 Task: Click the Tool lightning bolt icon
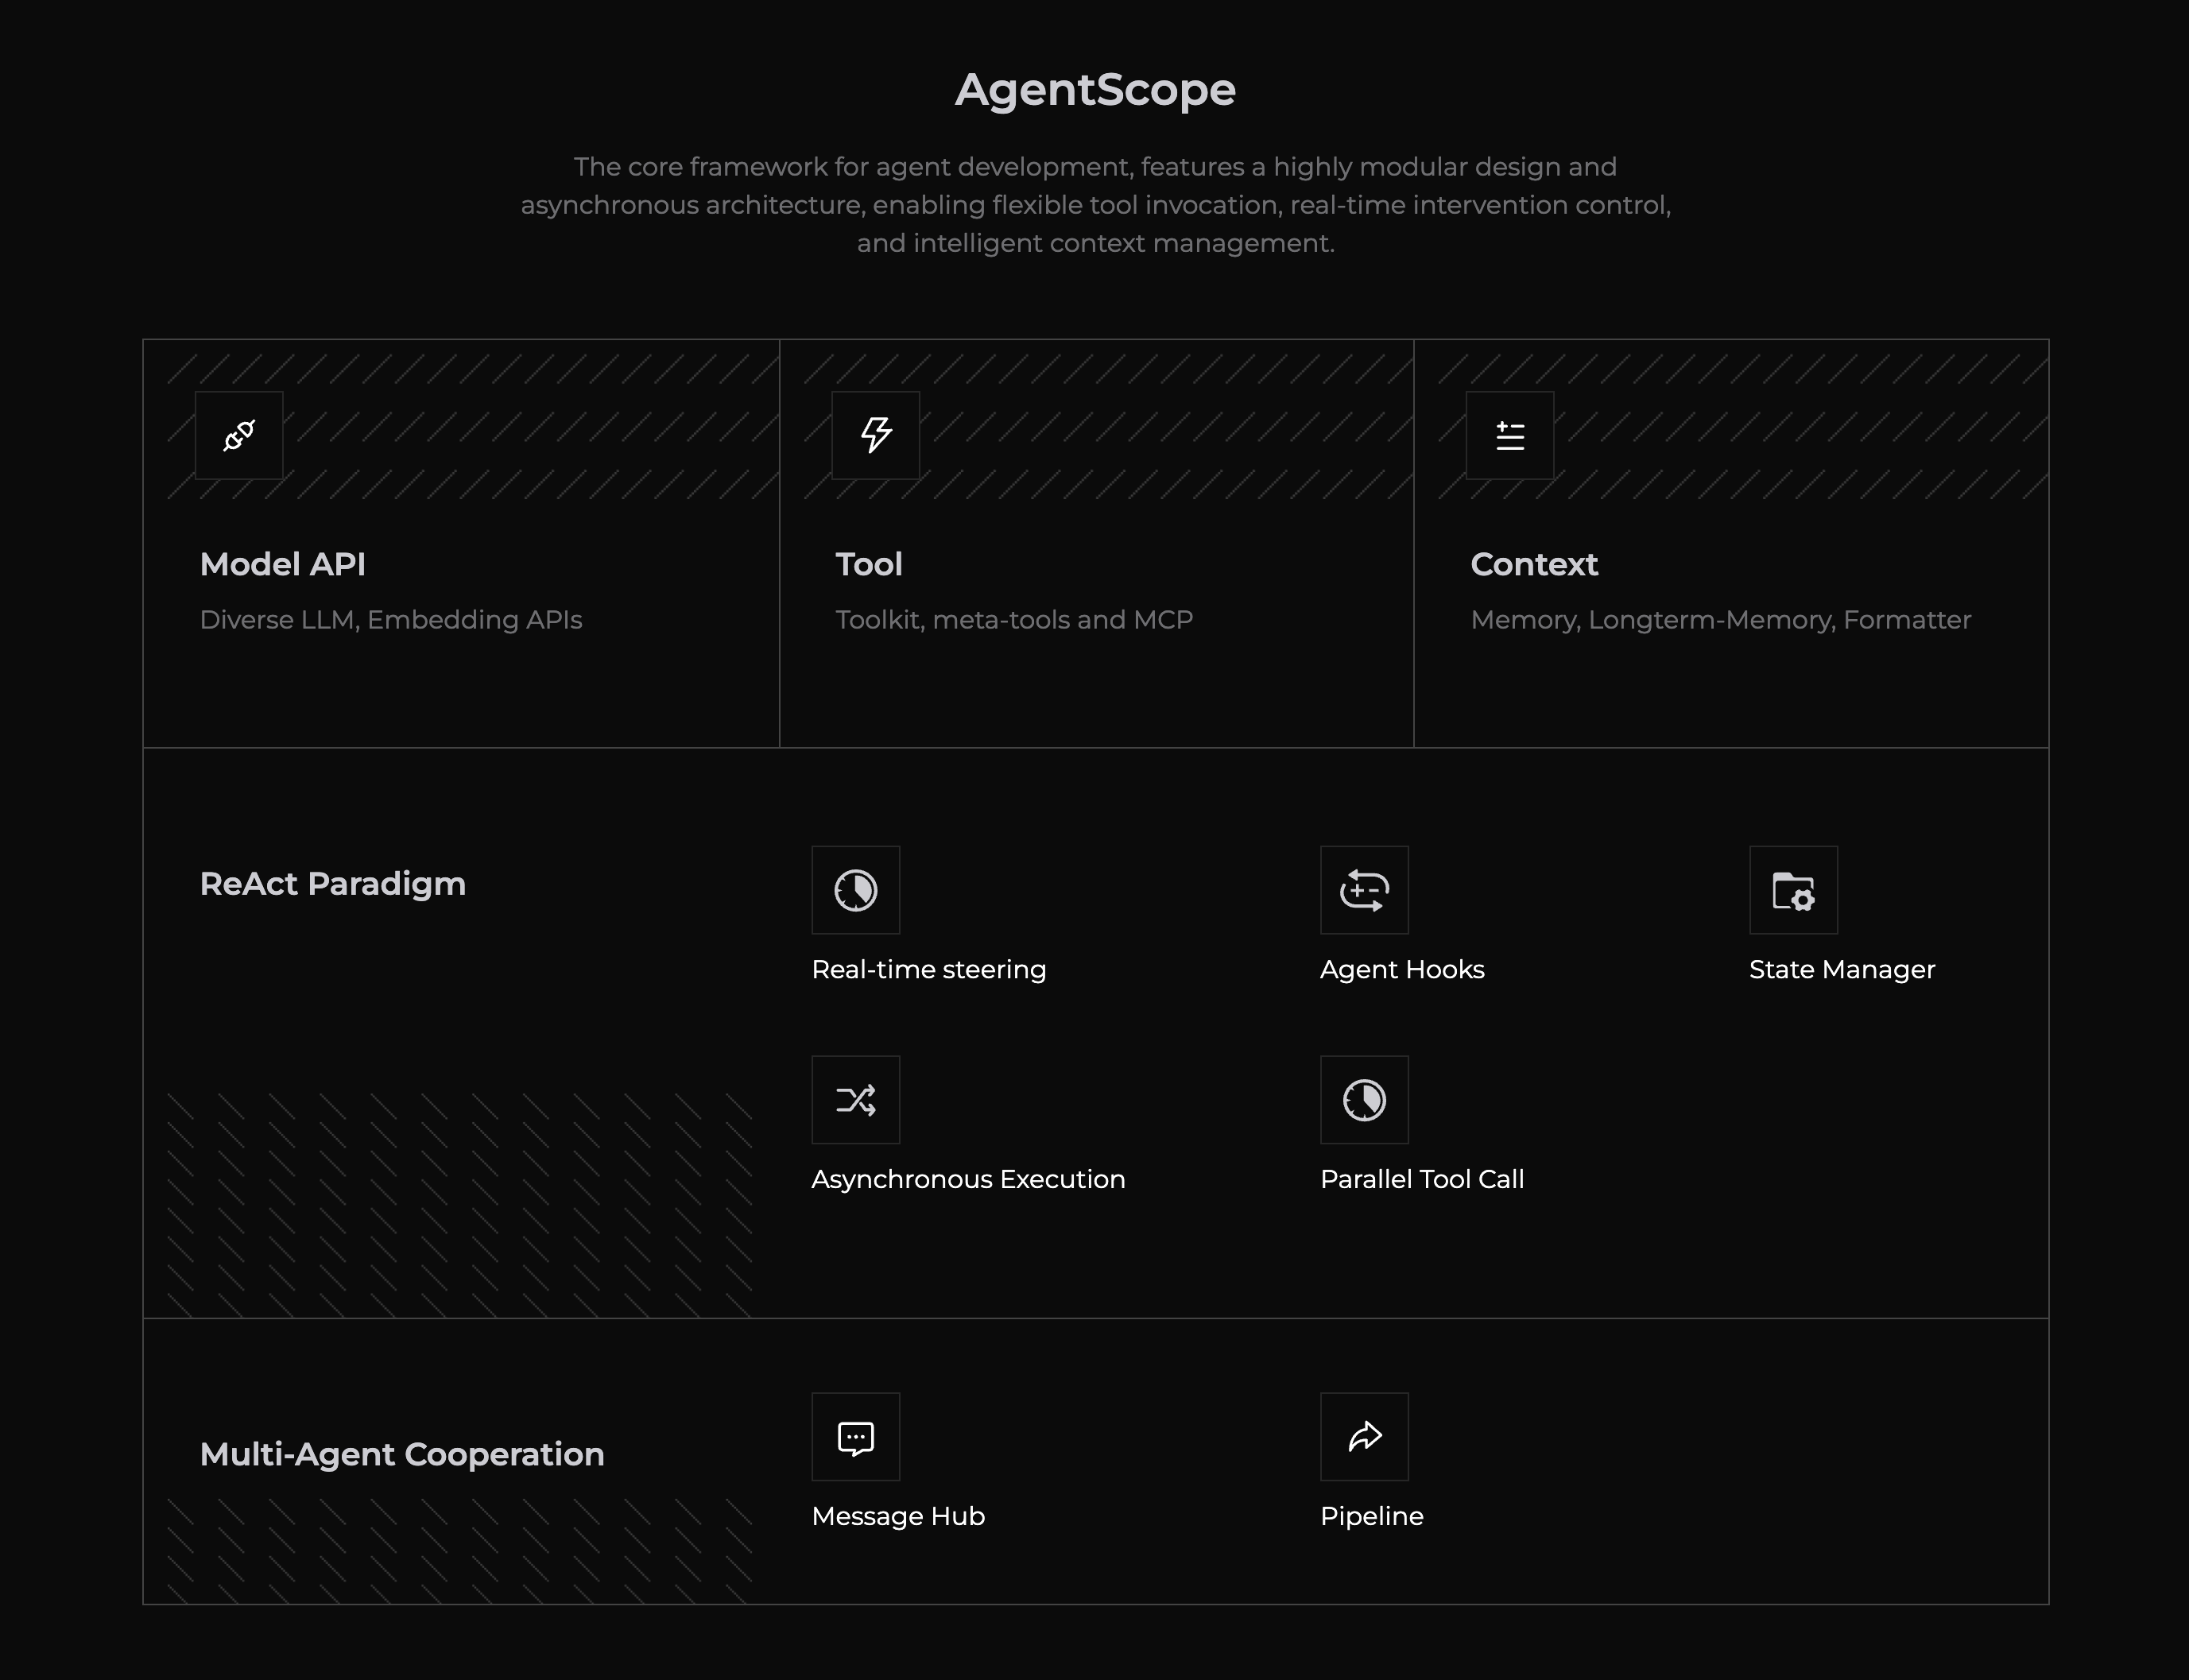tap(875, 435)
